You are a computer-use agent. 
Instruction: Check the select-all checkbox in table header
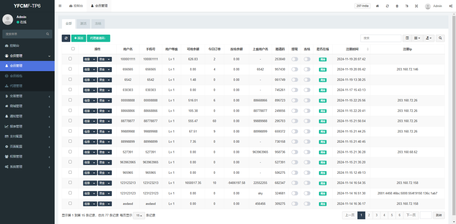pyautogui.click(x=73, y=49)
